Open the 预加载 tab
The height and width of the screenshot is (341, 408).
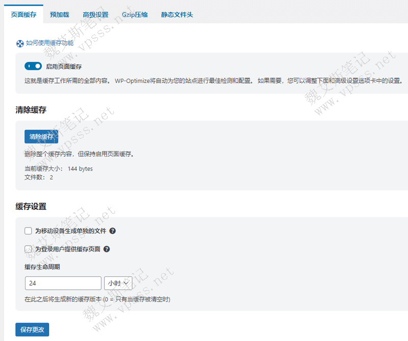point(60,15)
